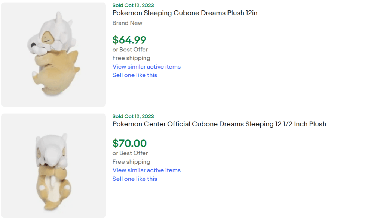Click the "Brand New" condition label

[127, 23]
